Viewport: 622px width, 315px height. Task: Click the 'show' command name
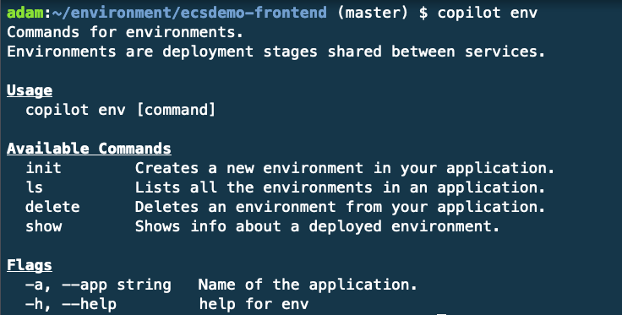[44, 226]
